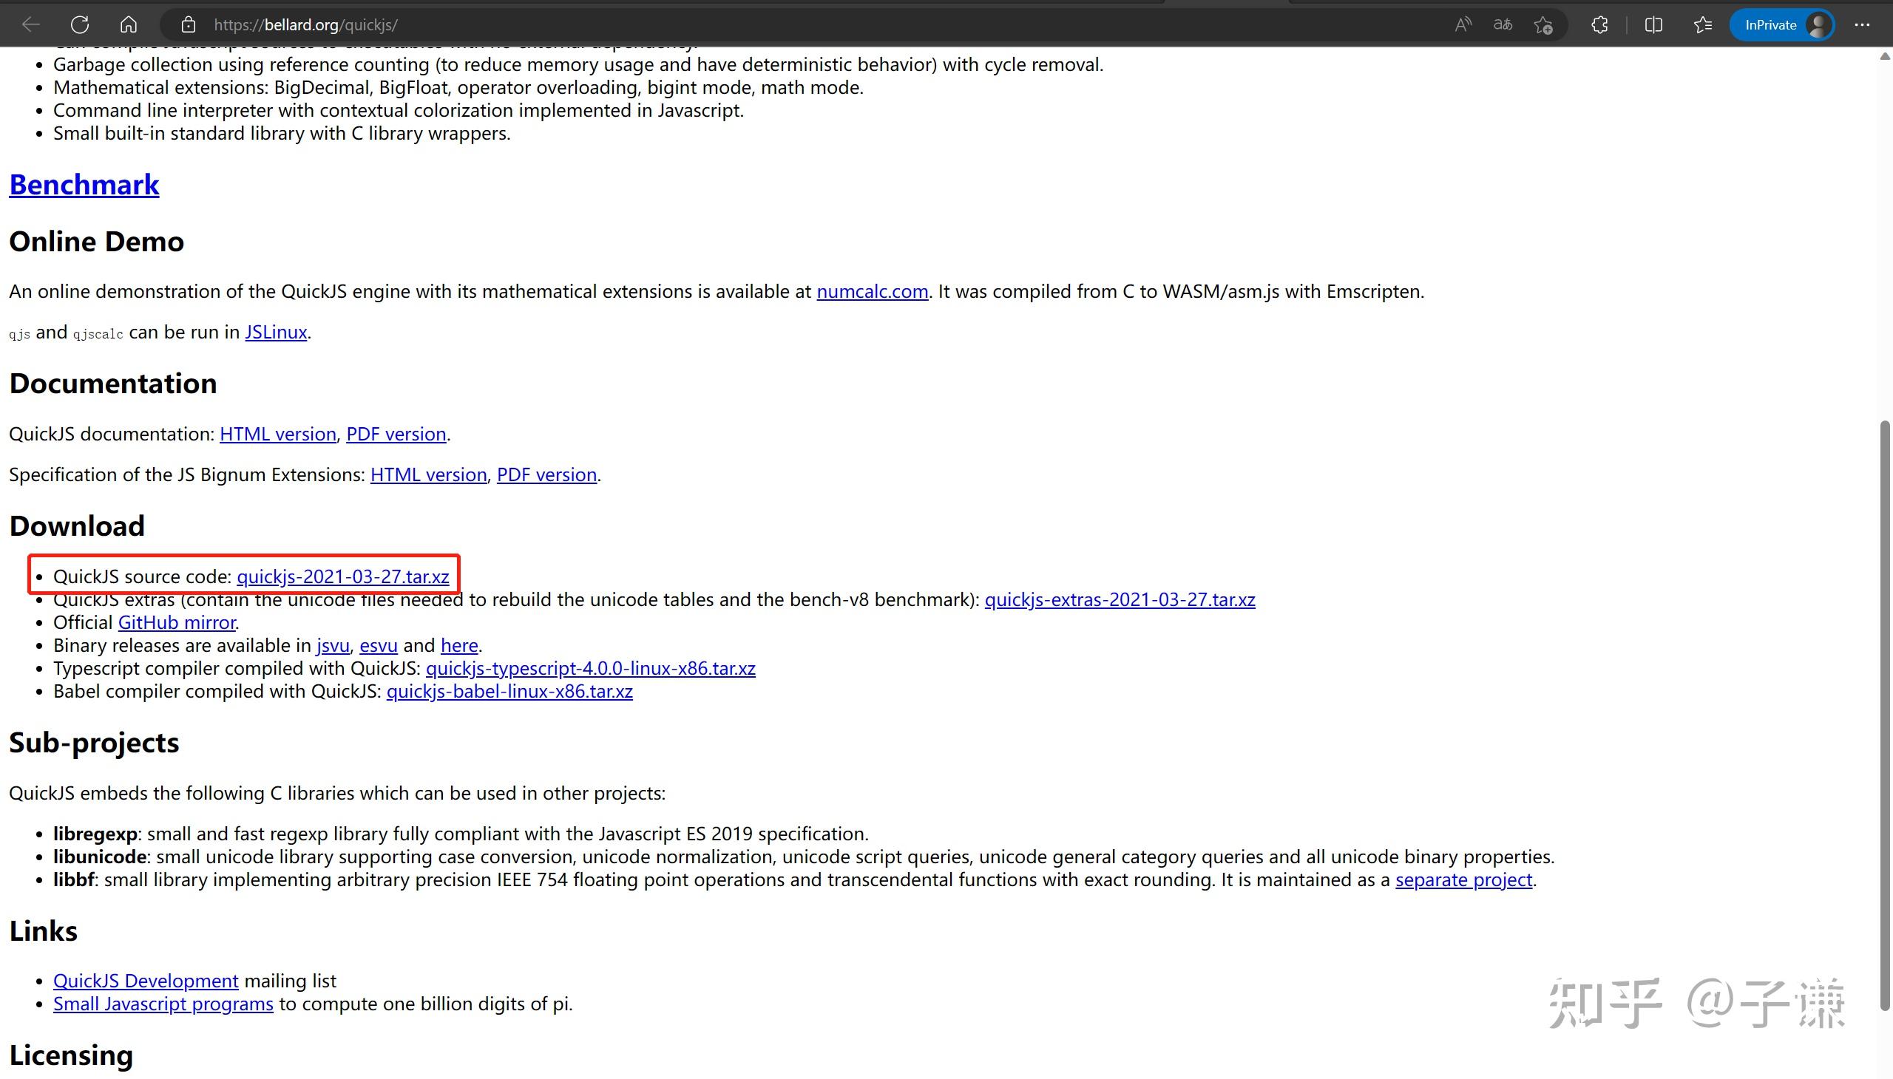This screenshot has height=1079, width=1893.
Task: Click the bold 'libregexp' list item
Action: pos(95,834)
